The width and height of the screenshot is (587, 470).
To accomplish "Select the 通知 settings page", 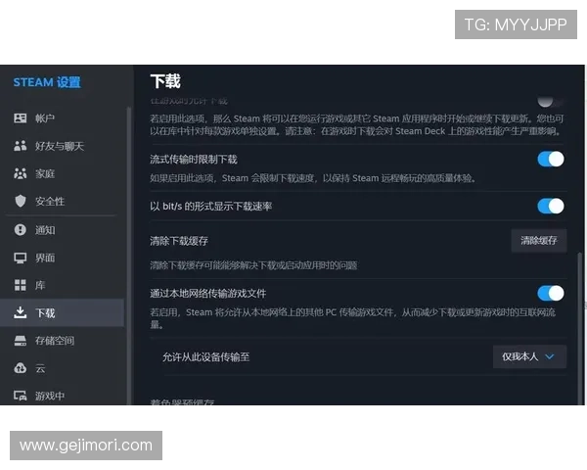I will coord(63,230).
